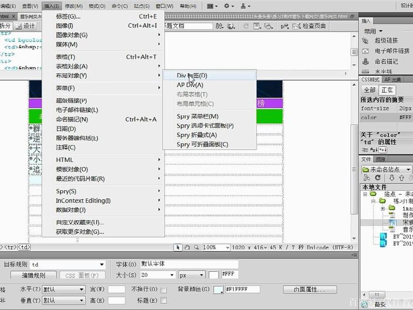Open the px unit dropdown
Viewport: 413px width, 310px height.
[x=192, y=275]
